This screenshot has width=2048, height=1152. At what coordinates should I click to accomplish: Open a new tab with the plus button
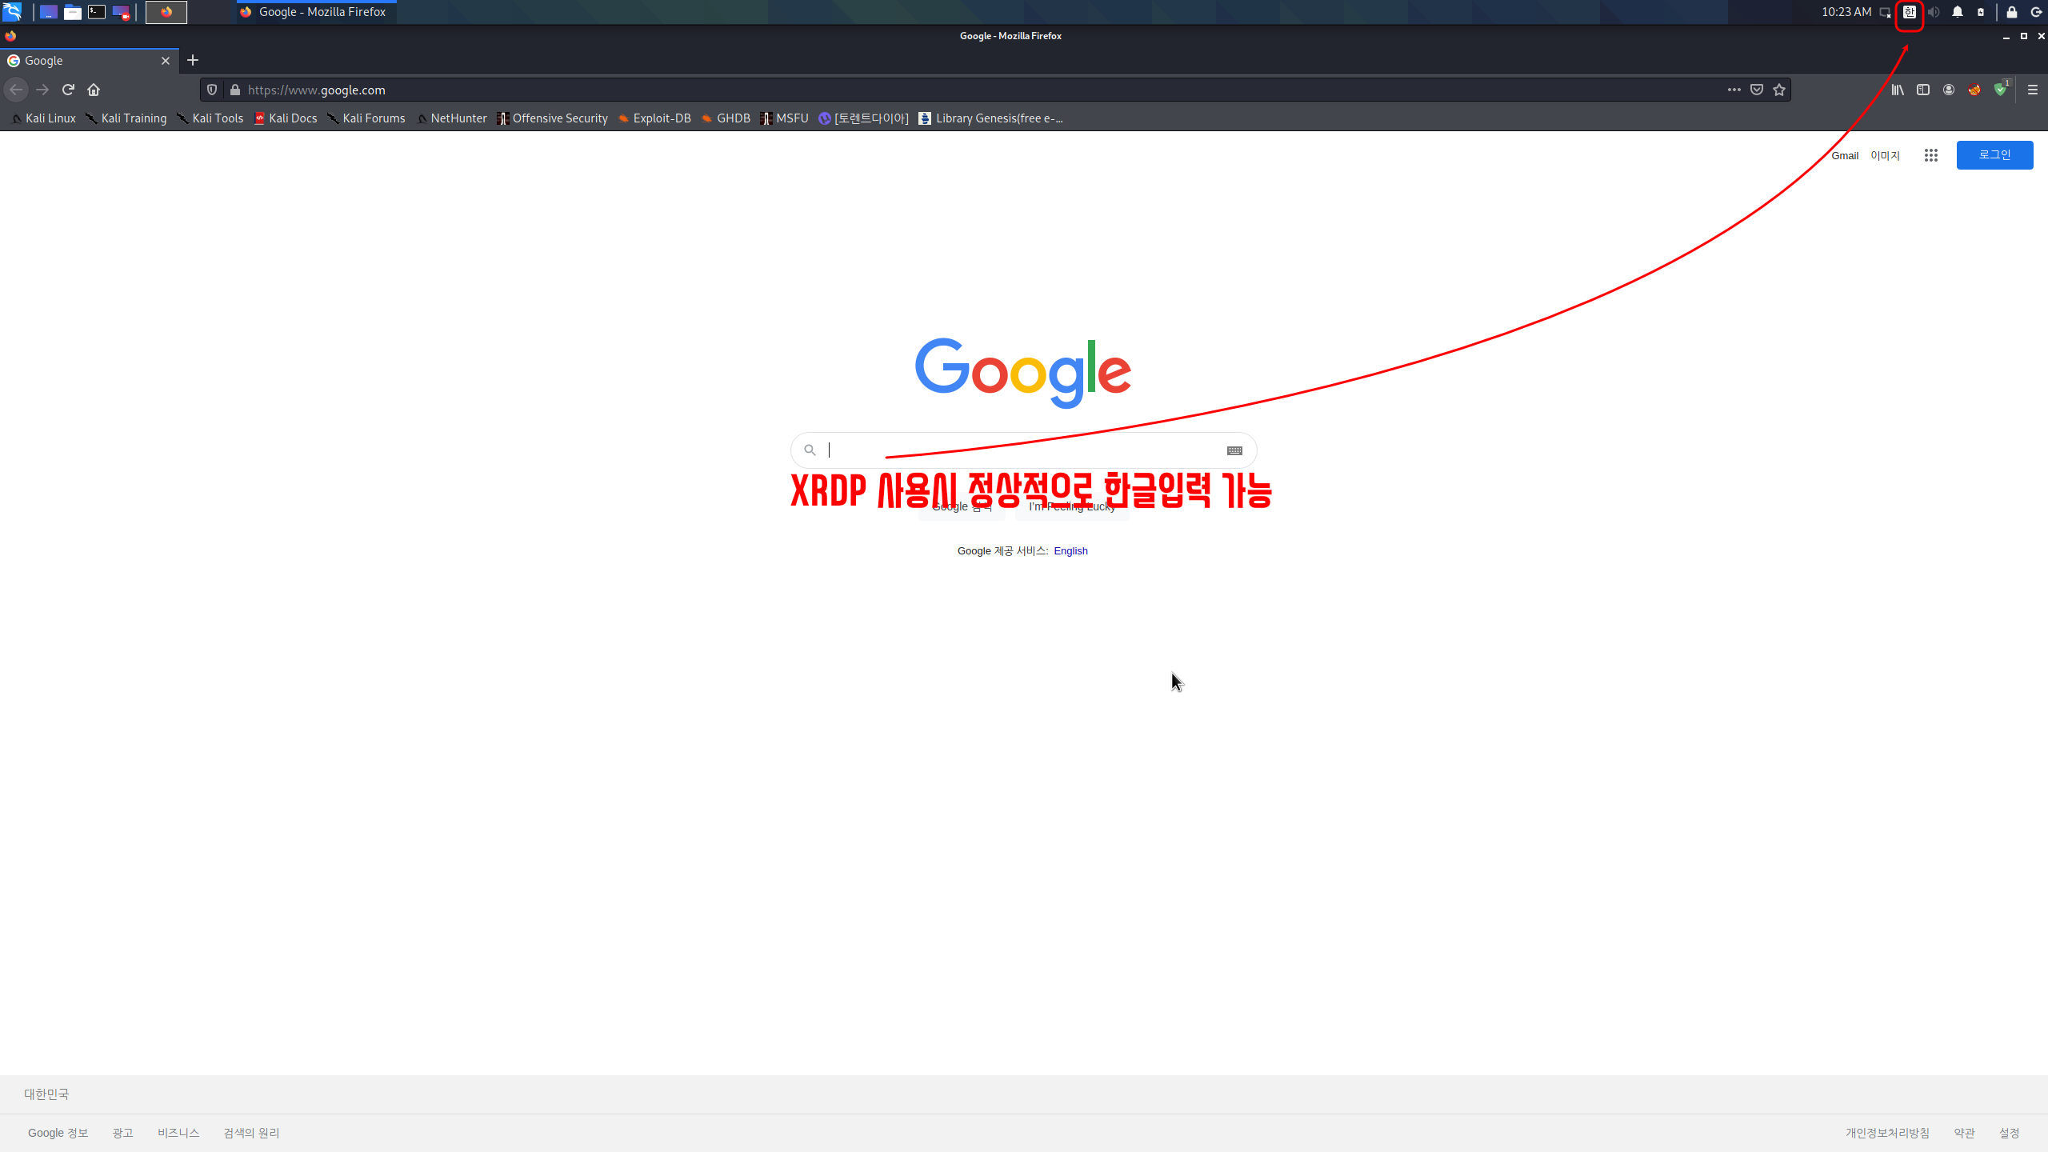click(193, 60)
